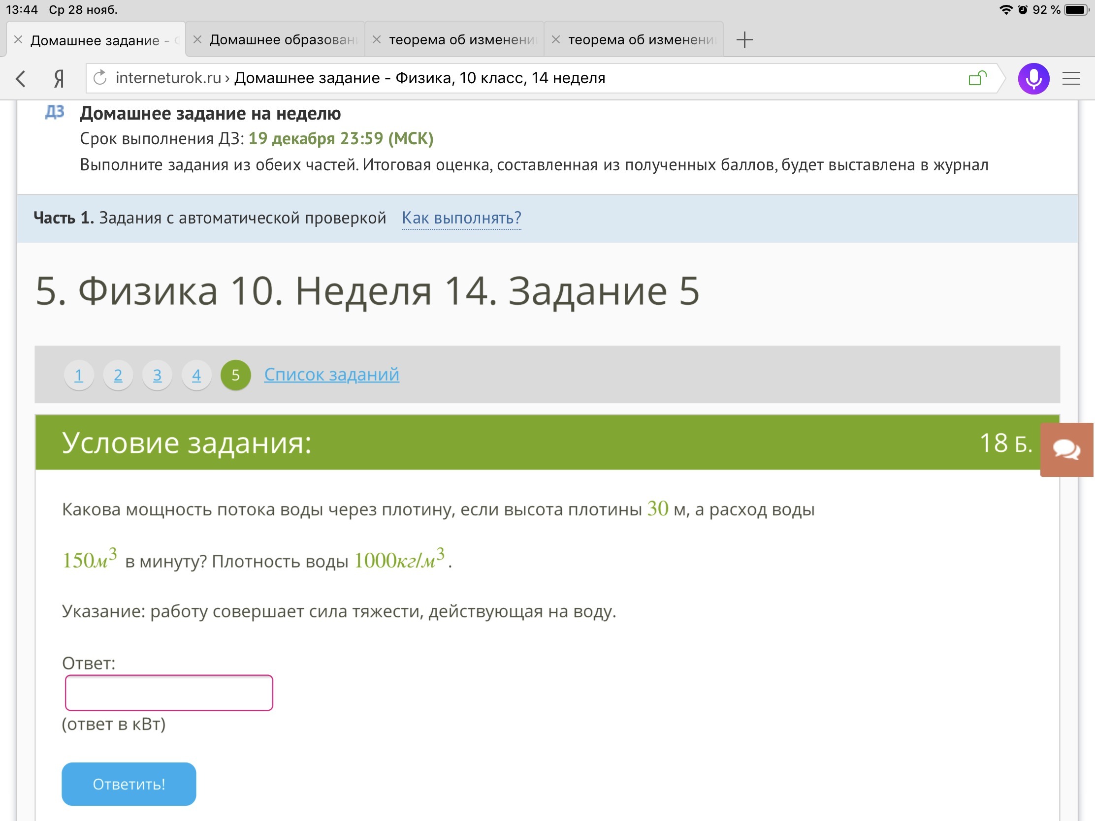Close the Домашнее задание tab
The height and width of the screenshot is (821, 1095).
click(x=18, y=39)
